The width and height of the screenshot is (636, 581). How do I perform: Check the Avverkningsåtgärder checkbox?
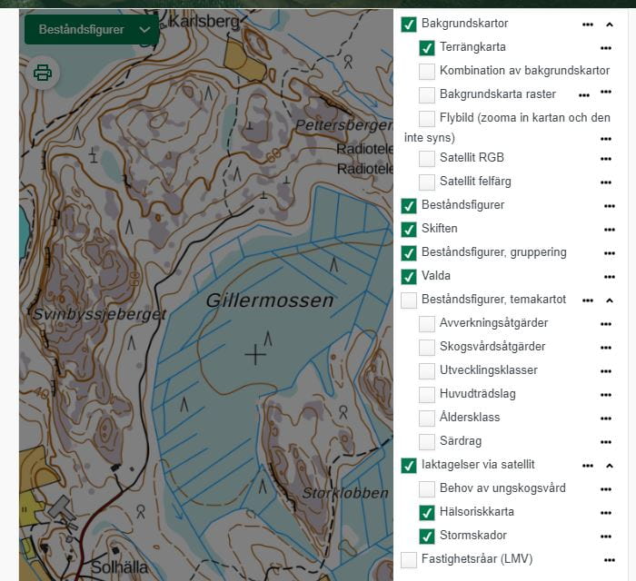[x=427, y=323]
